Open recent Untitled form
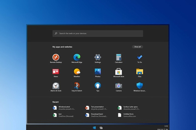The height and width of the screenshot is (130, 196). pyautogui.click(x=127, y=115)
